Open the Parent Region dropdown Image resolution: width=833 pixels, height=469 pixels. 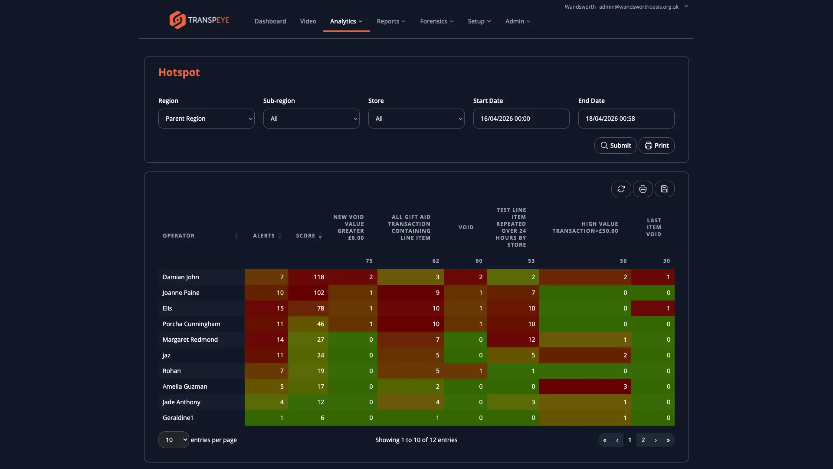pos(206,119)
